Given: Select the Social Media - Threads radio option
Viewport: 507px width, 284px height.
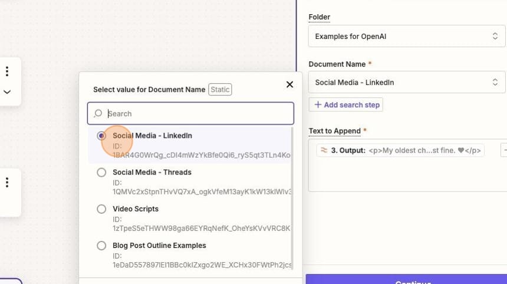Looking at the screenshot, I should [x=101, y=173].
